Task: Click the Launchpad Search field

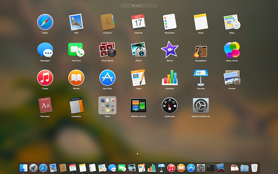Action: pos(139,6)
